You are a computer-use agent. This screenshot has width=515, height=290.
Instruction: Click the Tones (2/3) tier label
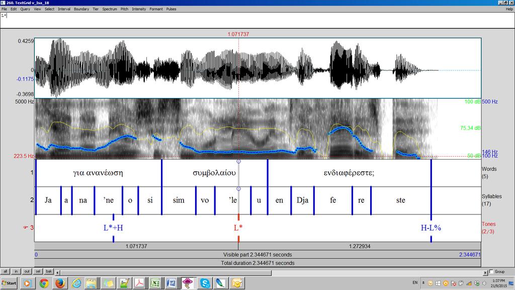click(488, 228)
